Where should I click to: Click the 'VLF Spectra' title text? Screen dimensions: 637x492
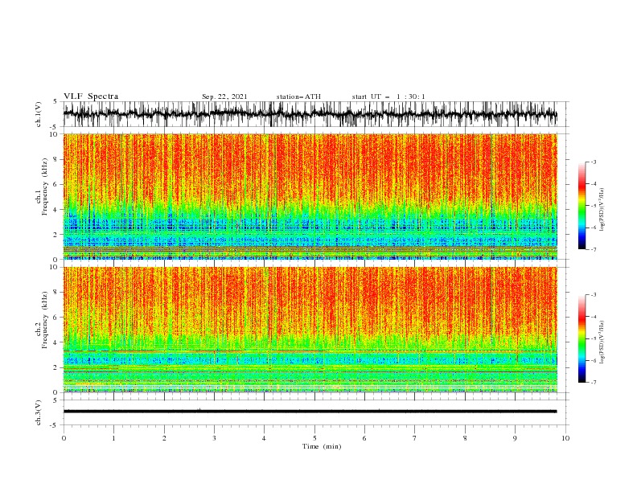(x=91, y=96)
